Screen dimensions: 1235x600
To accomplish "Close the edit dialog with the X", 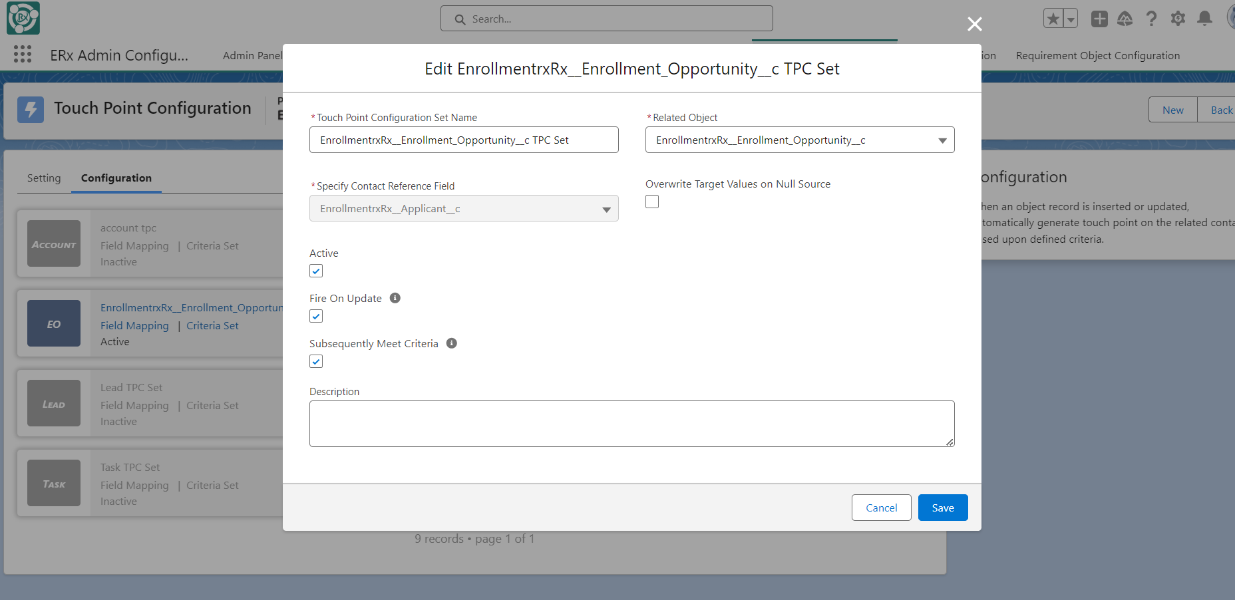I will pos(975,25).
